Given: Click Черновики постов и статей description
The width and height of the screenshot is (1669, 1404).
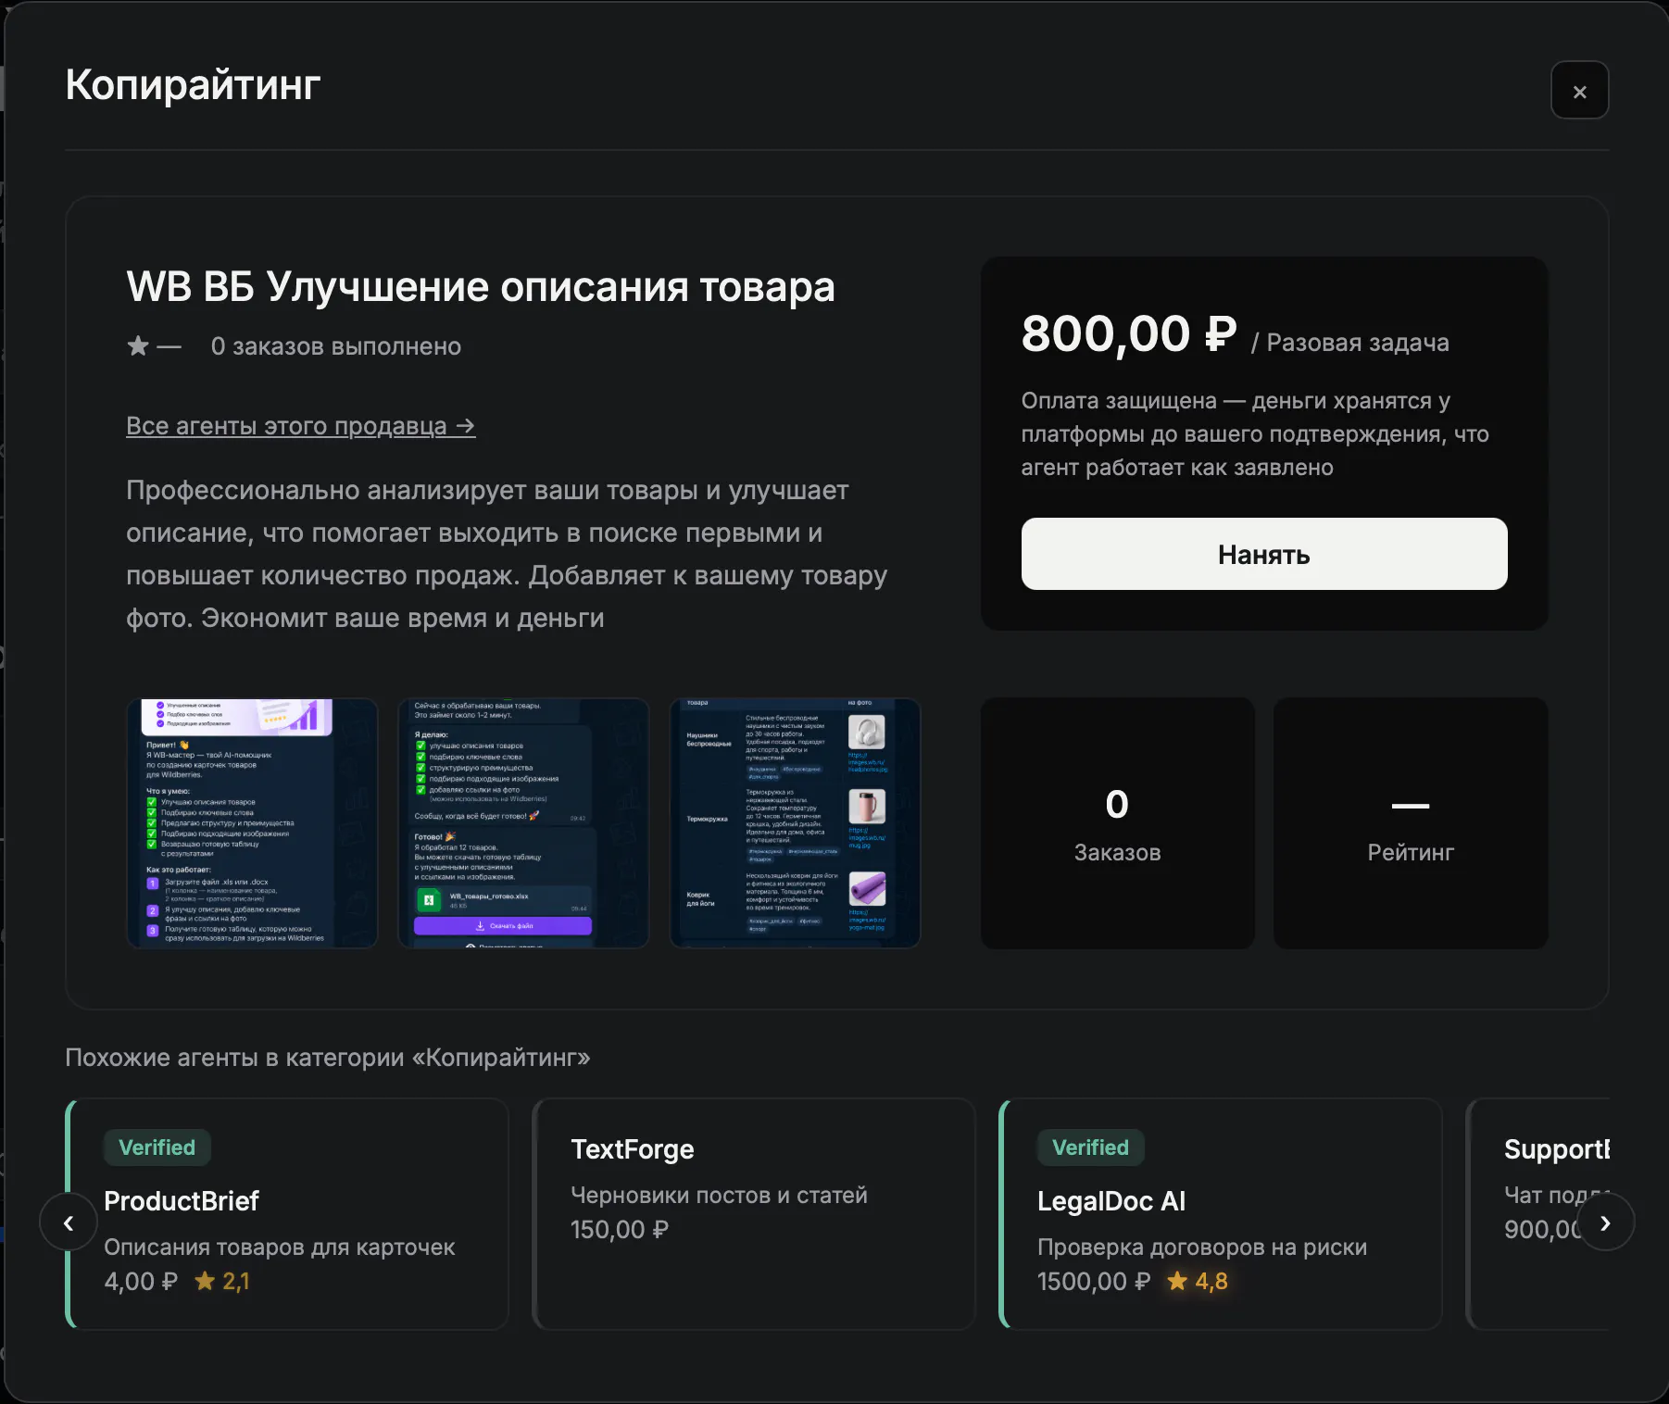Looking at the screenshot, I should tap(720, 1196).
